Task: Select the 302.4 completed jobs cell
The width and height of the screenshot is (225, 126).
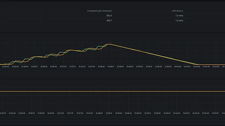Action: (x=109, y=16)
